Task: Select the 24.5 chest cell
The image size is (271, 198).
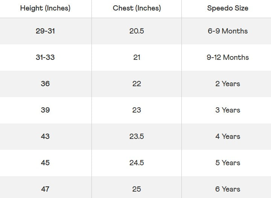Action: pos(137,163)
